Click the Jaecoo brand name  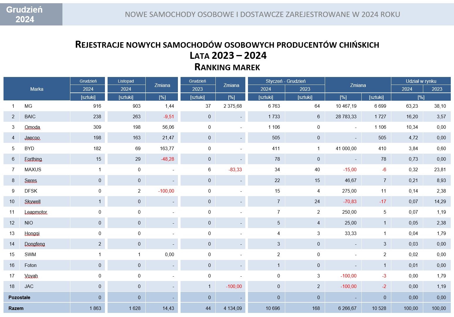tap(32, 138)
